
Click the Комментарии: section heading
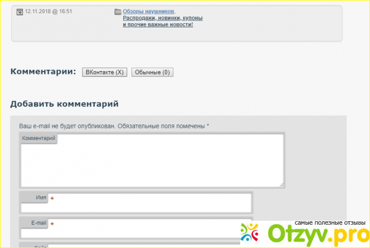pyautogui.click(x=43, y=72)
